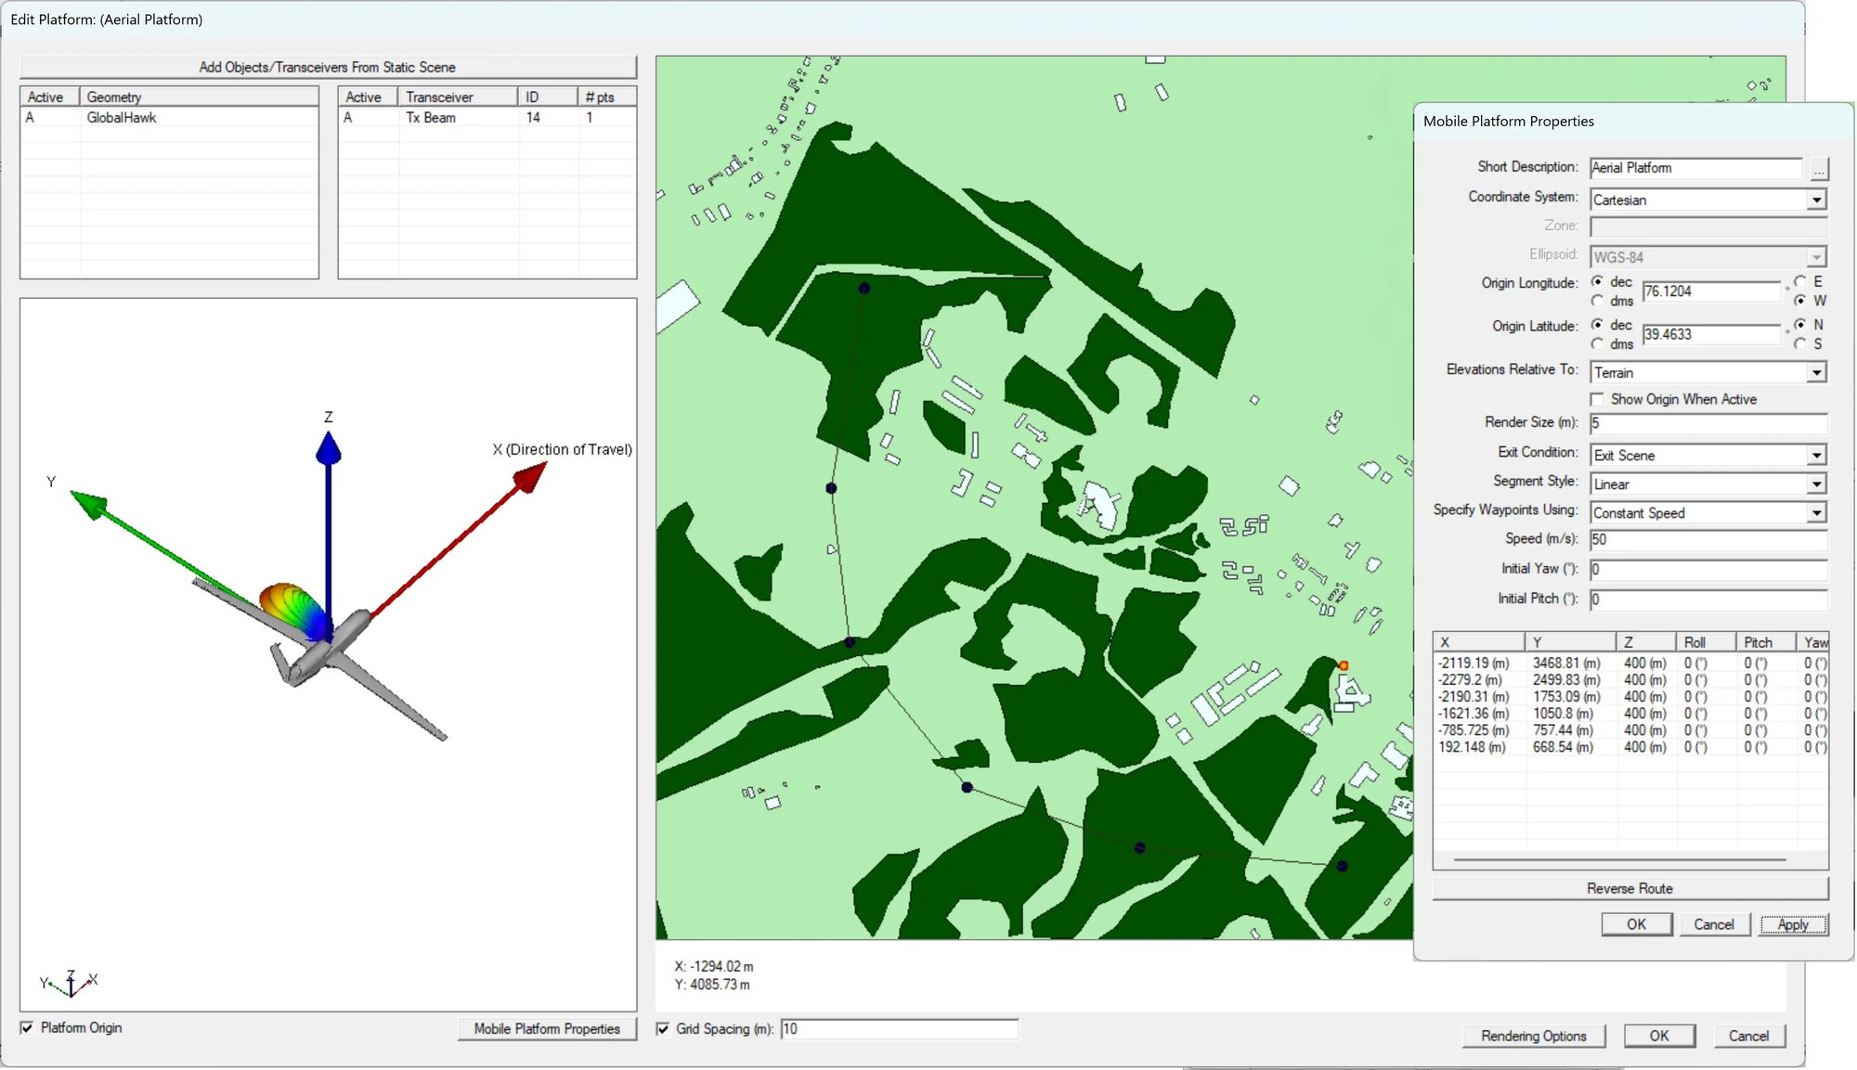The height and width of the screenshot is (1070, 1857).
Task: Open the Specify Waypoints Using dropdown
Action: tap(1817, 512)
